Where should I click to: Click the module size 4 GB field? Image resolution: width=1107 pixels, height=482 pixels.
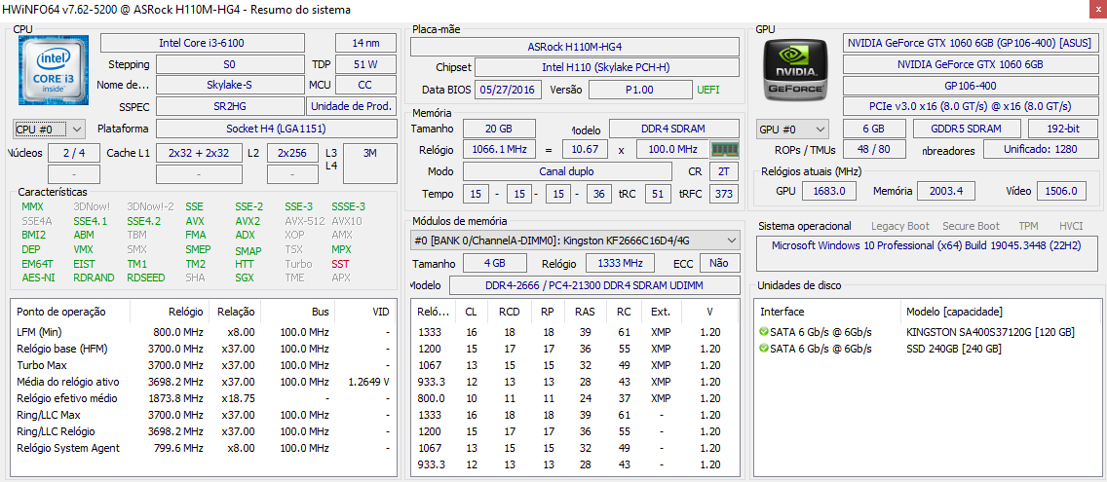click(494, 263)
